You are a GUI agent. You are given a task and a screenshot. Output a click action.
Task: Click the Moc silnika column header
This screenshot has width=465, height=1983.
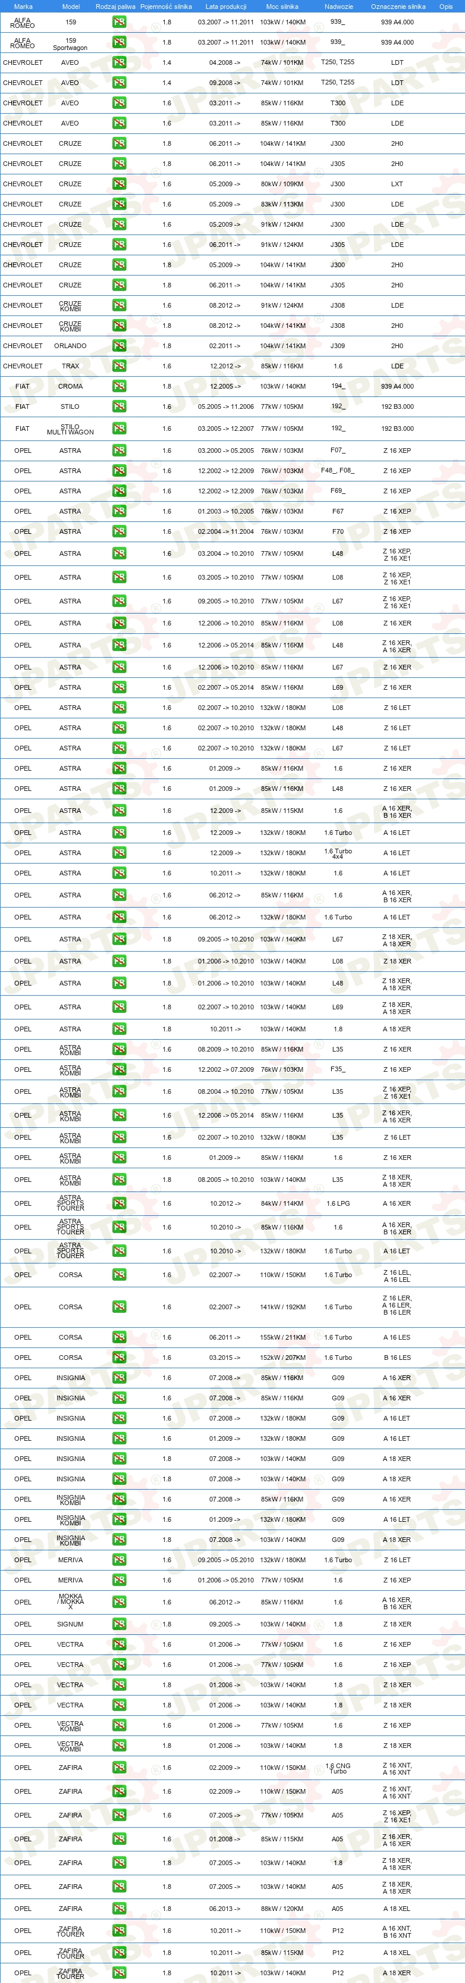click(282, 6)
